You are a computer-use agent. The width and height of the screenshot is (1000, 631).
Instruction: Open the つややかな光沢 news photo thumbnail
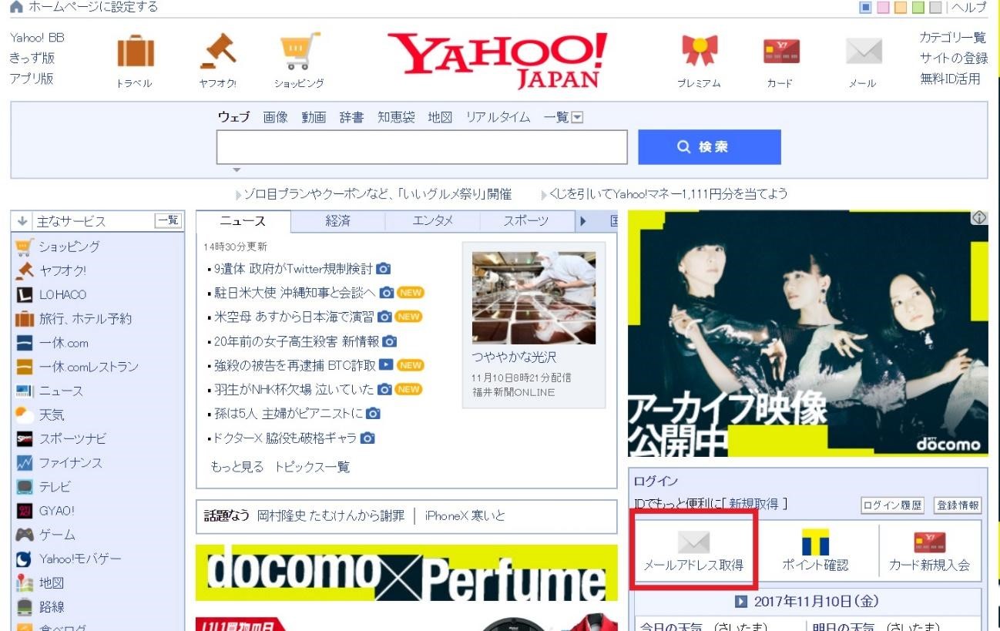tap(533, 297)
